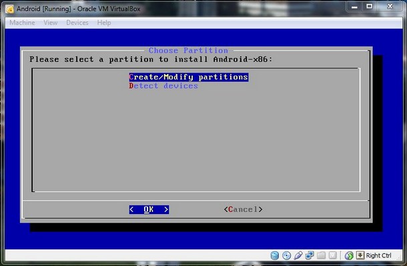Confirm with the OK button

pyautogui.click(x=149, y=209)
